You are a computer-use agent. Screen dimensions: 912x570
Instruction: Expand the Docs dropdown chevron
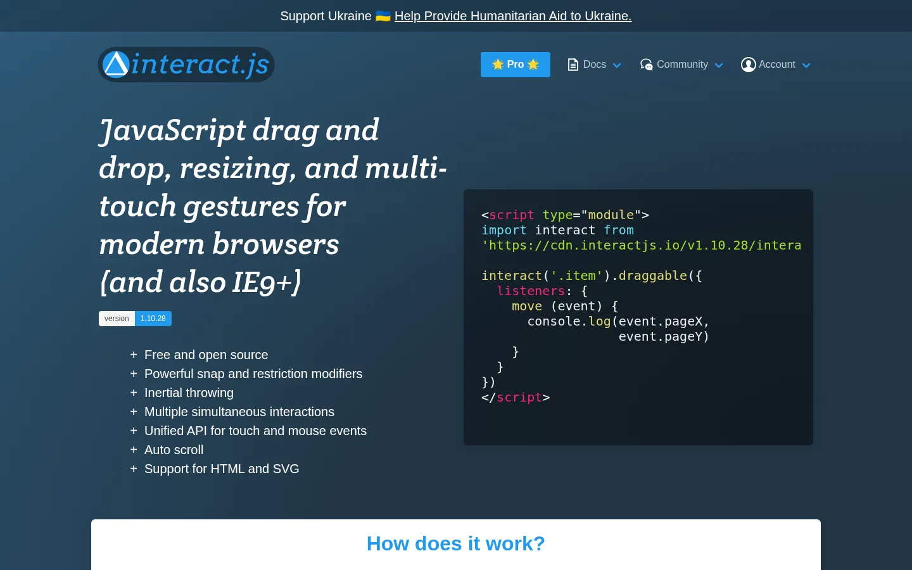(617, 65)
